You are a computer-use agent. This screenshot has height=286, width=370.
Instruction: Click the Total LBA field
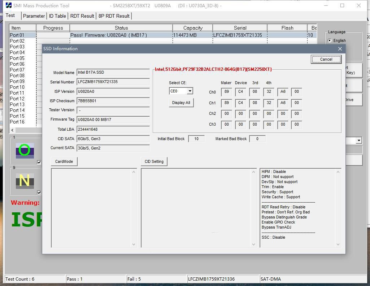[x=113, y=129]
